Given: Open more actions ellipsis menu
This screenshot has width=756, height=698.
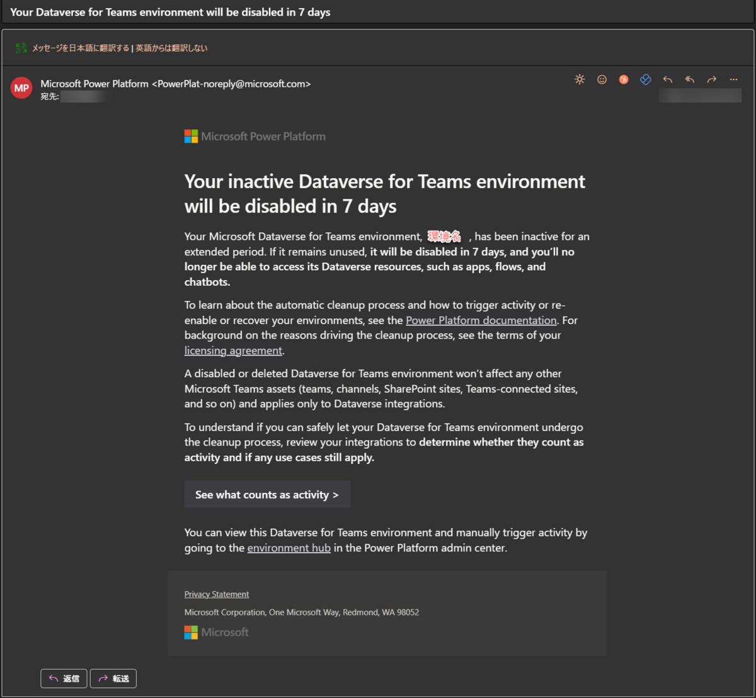Looking at the screenshot, I should pos(733,79).
